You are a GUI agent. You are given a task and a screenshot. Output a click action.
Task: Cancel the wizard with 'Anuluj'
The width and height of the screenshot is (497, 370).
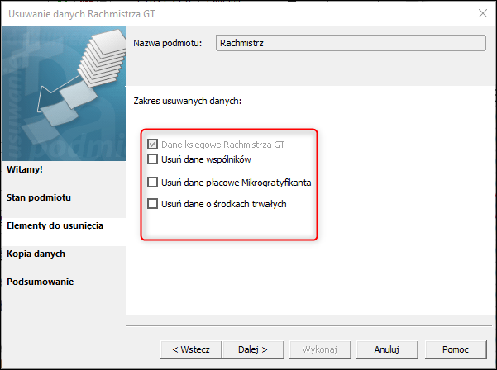(x=387, y=349)
